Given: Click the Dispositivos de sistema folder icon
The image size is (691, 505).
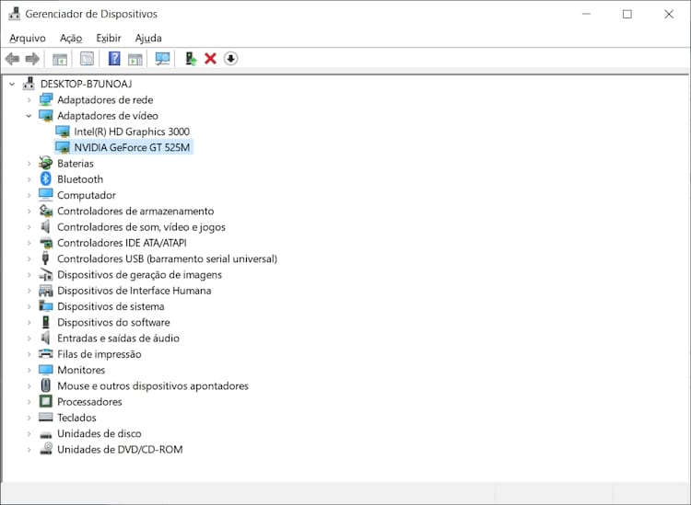Looking at the screenshot, I should pos(45,305).
